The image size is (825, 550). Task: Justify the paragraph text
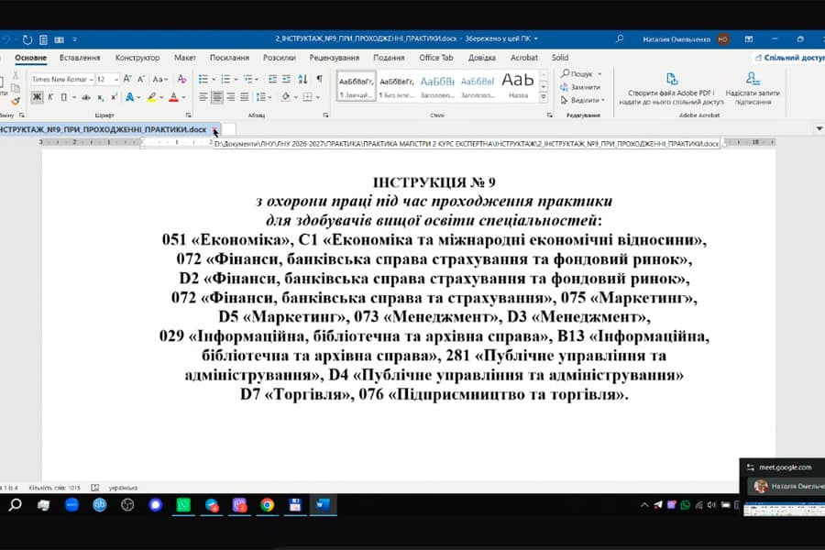coord(244,97)
